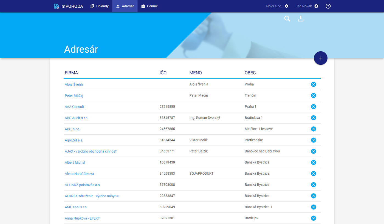Switch to the Cenník tab

149,6
